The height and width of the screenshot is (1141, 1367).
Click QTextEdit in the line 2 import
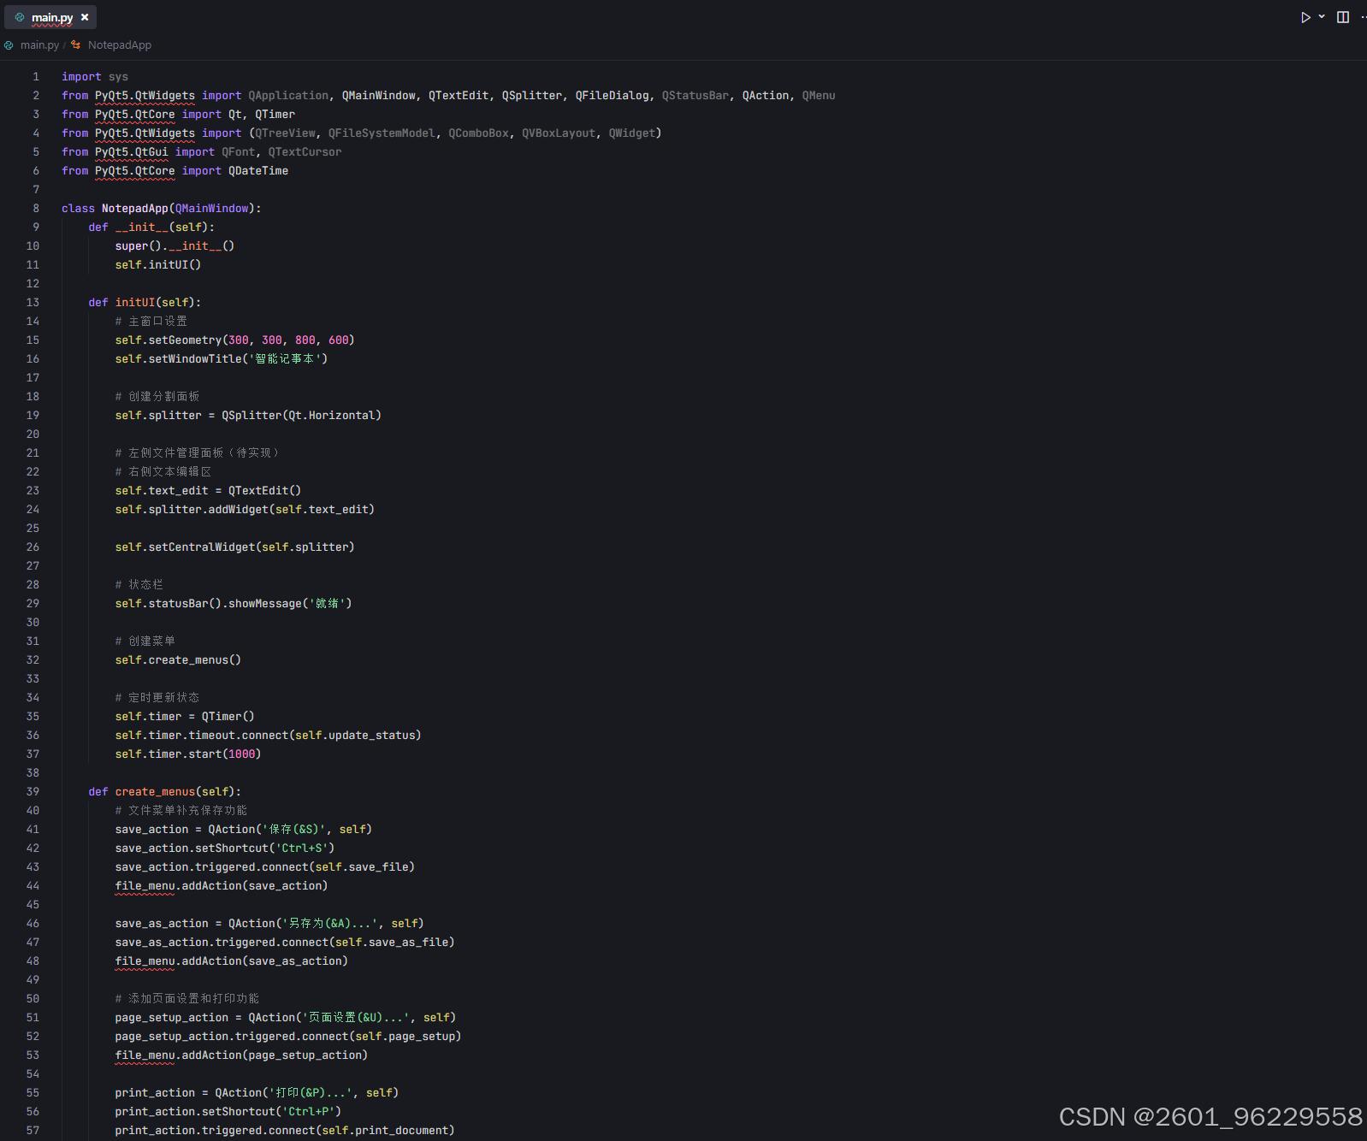(459, 96)
